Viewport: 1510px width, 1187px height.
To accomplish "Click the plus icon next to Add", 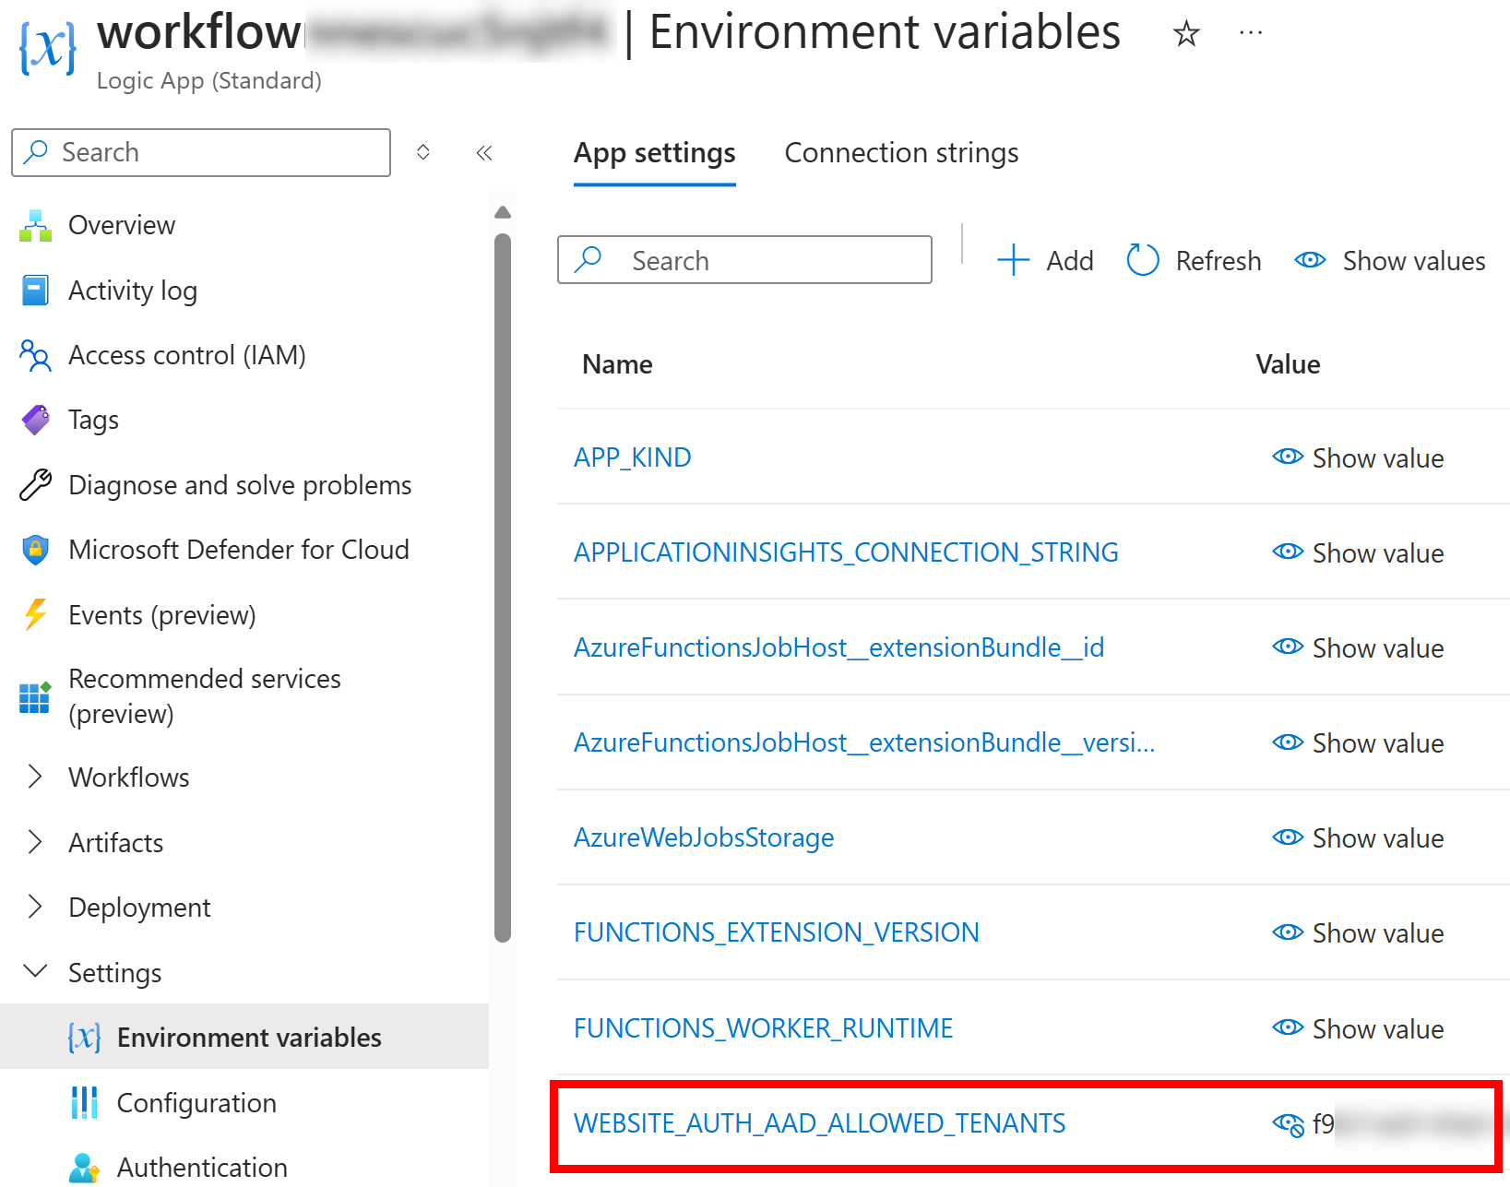I will pyautogui.click(x=1013, y=260).
